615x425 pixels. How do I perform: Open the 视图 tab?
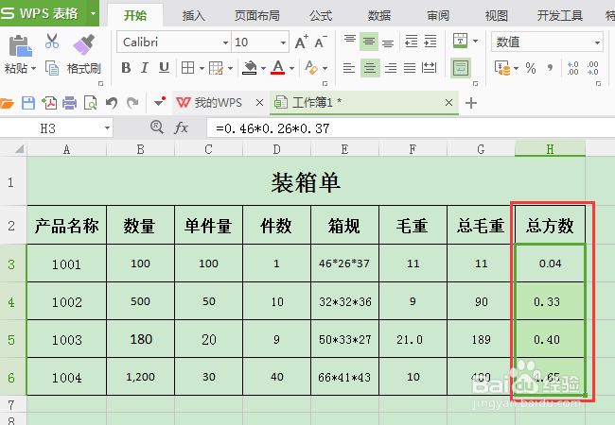click(496, 16)
